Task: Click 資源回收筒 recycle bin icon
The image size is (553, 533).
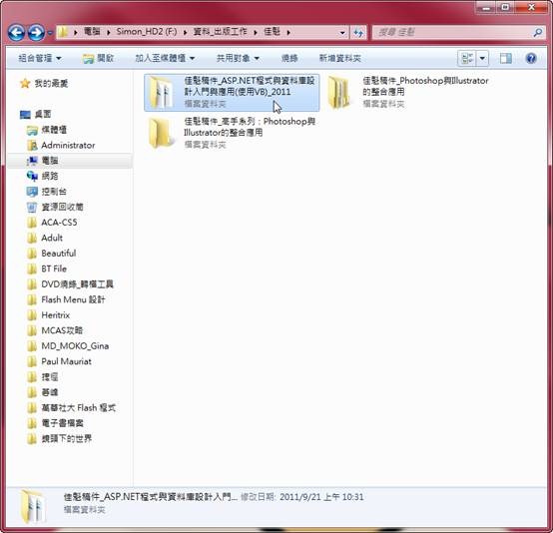Action: click(32, 207)
